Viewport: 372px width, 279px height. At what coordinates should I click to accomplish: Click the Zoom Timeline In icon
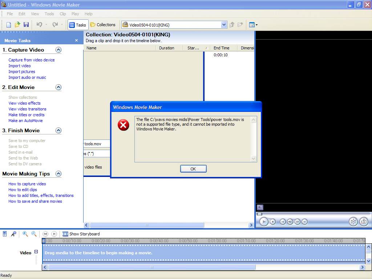click(x=25, y=234)
